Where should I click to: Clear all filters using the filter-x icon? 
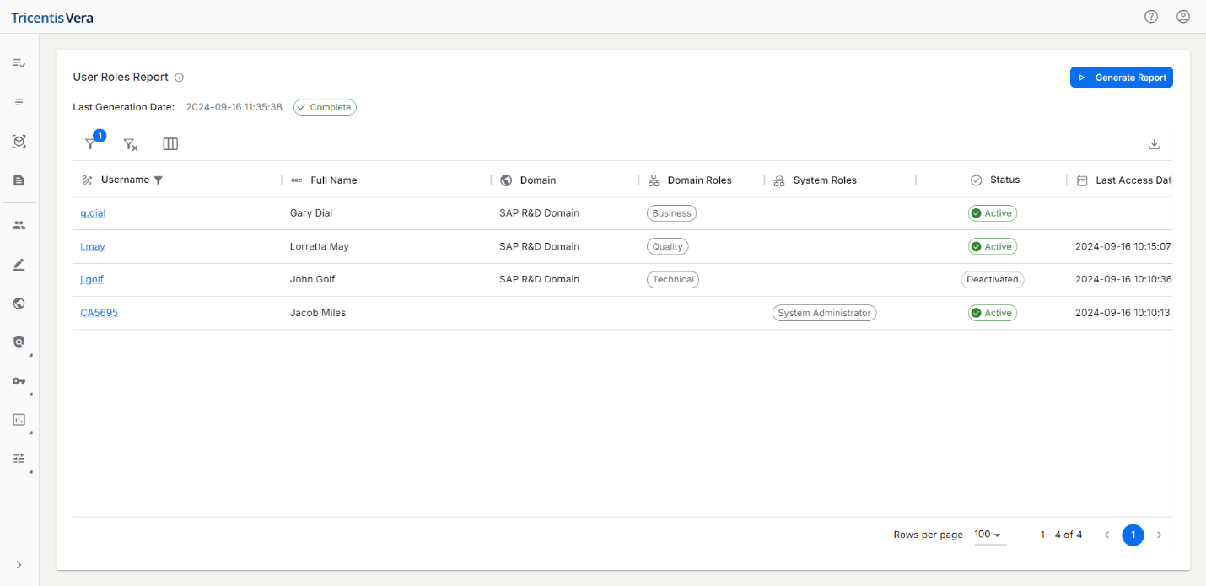[130, 144]
